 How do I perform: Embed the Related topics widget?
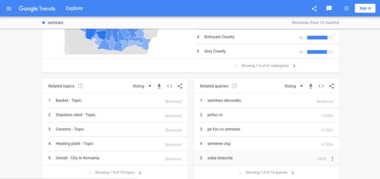click(169, 86)
